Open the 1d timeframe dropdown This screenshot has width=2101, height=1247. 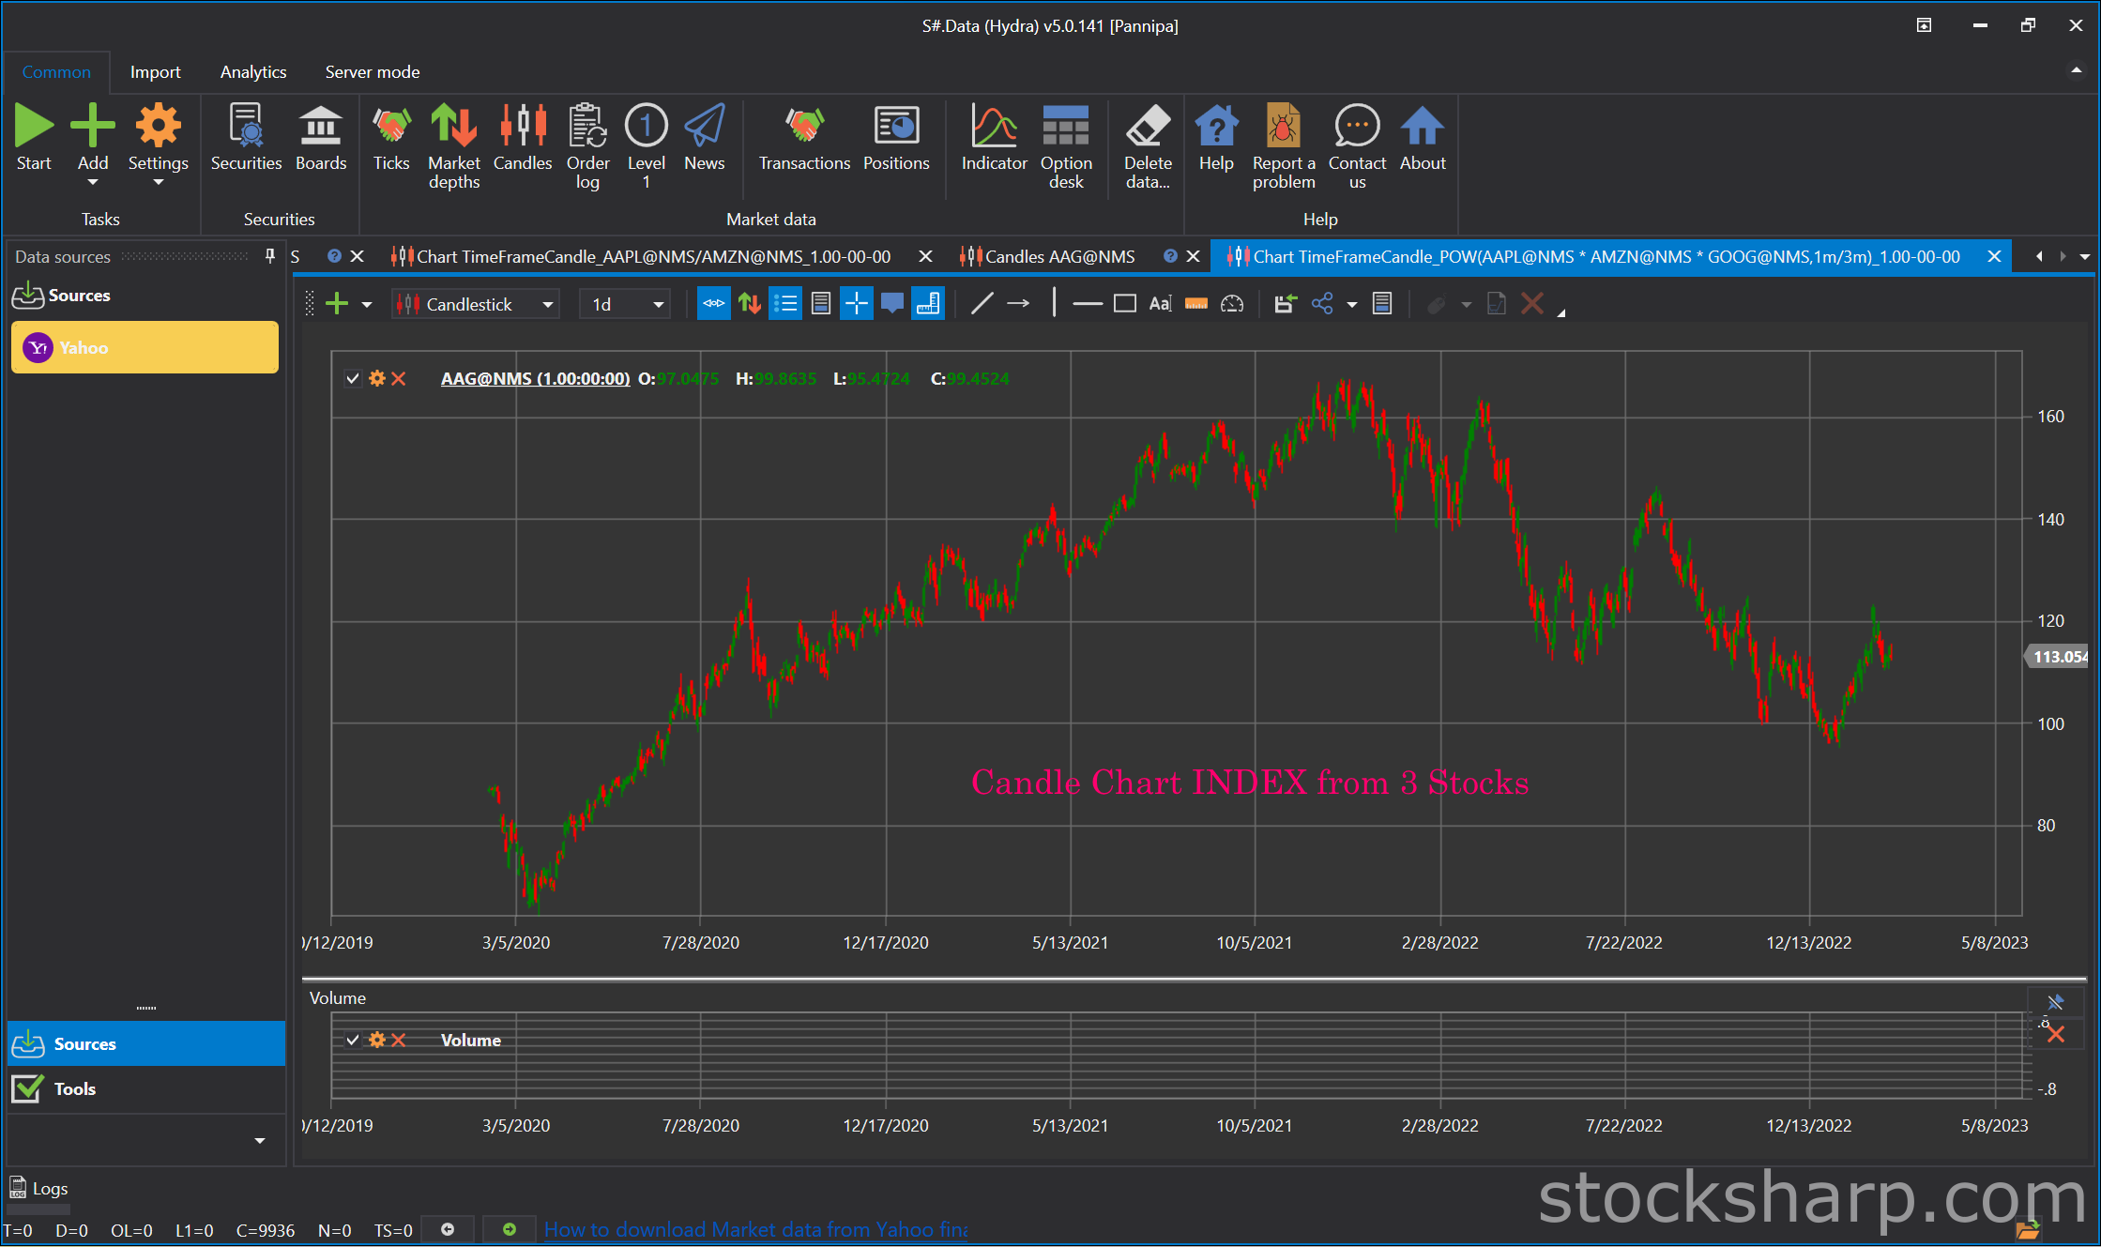pyautogui.click(x=625, y=304)
